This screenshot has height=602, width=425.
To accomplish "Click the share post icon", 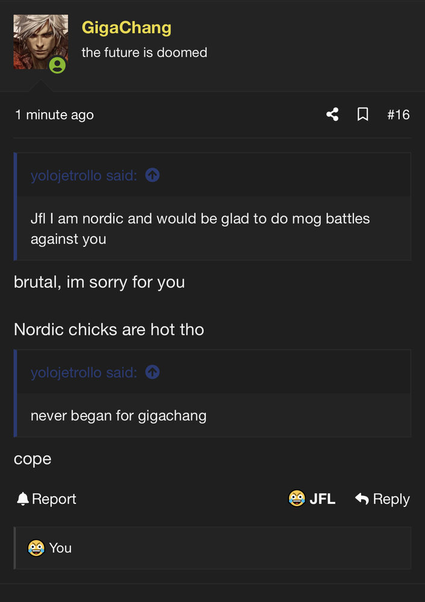I will (332, 114).
